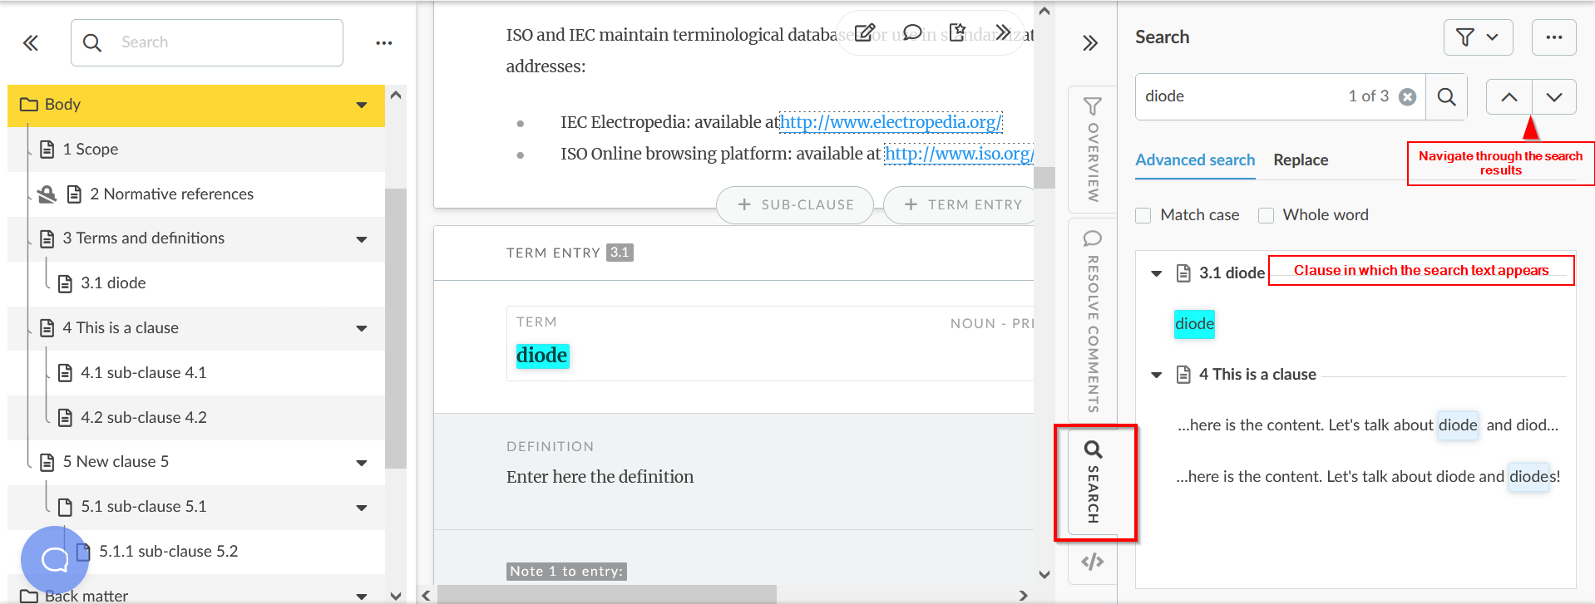This screenshot has height=604, width=1595.
Task: Go to previous search result
Action: tap(1509, 97)
